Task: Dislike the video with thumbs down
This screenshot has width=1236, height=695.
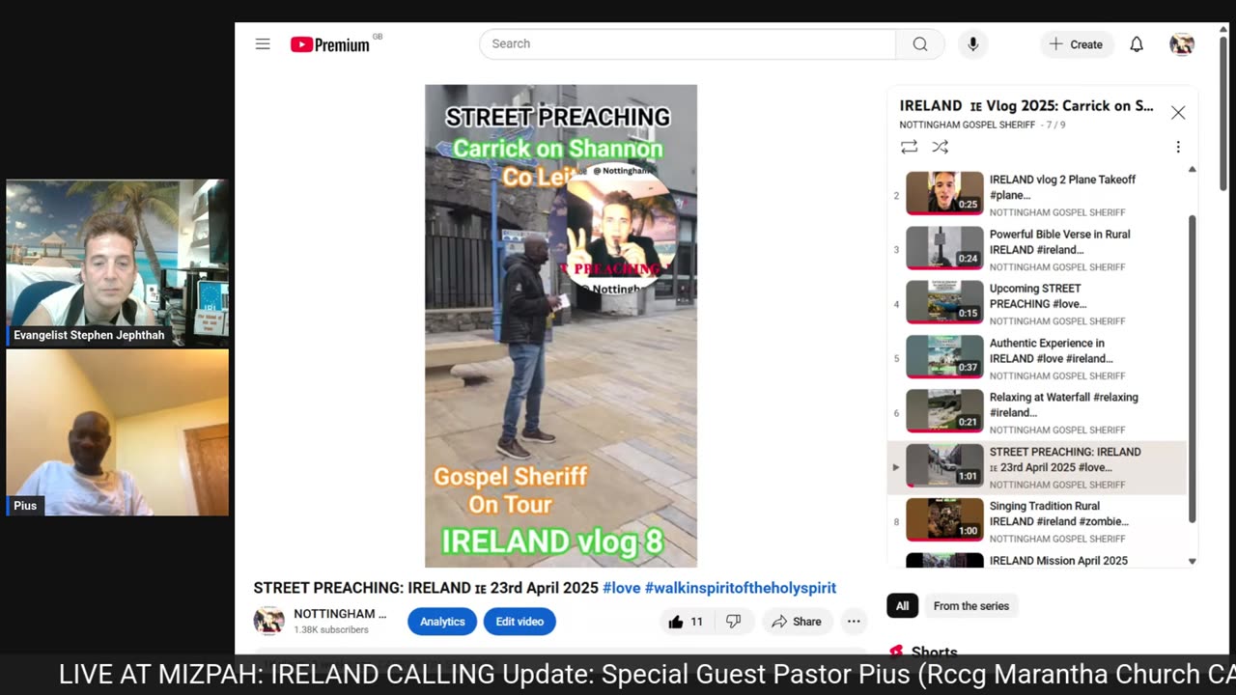Action: pyautogui.click(x=733, y=622)
